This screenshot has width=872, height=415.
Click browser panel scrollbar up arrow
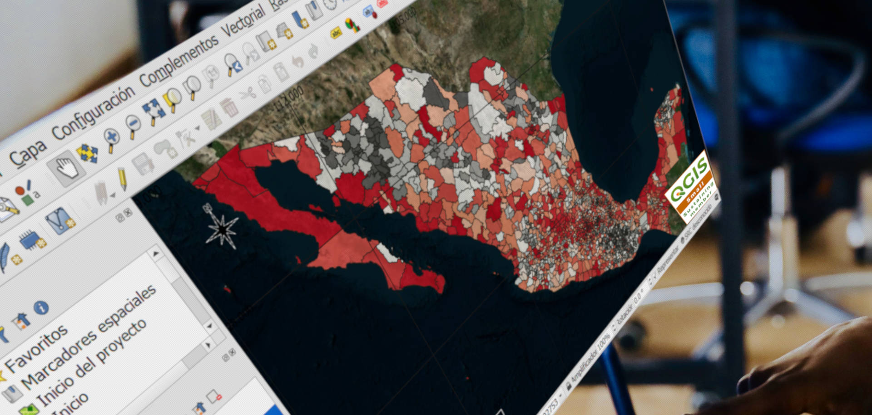[x=156, y=254]
